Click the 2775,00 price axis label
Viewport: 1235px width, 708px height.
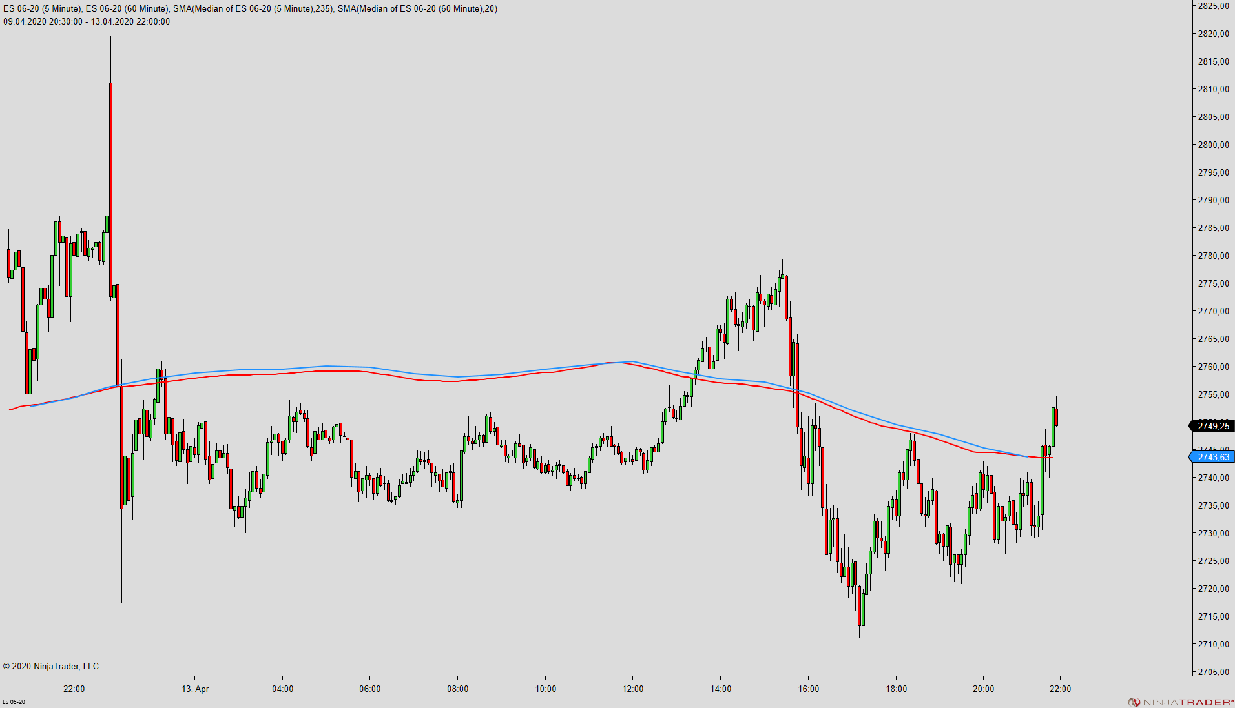(1213, 283)
